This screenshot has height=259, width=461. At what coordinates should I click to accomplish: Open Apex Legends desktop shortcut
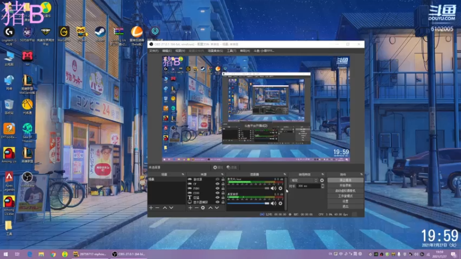coord(9,181)
